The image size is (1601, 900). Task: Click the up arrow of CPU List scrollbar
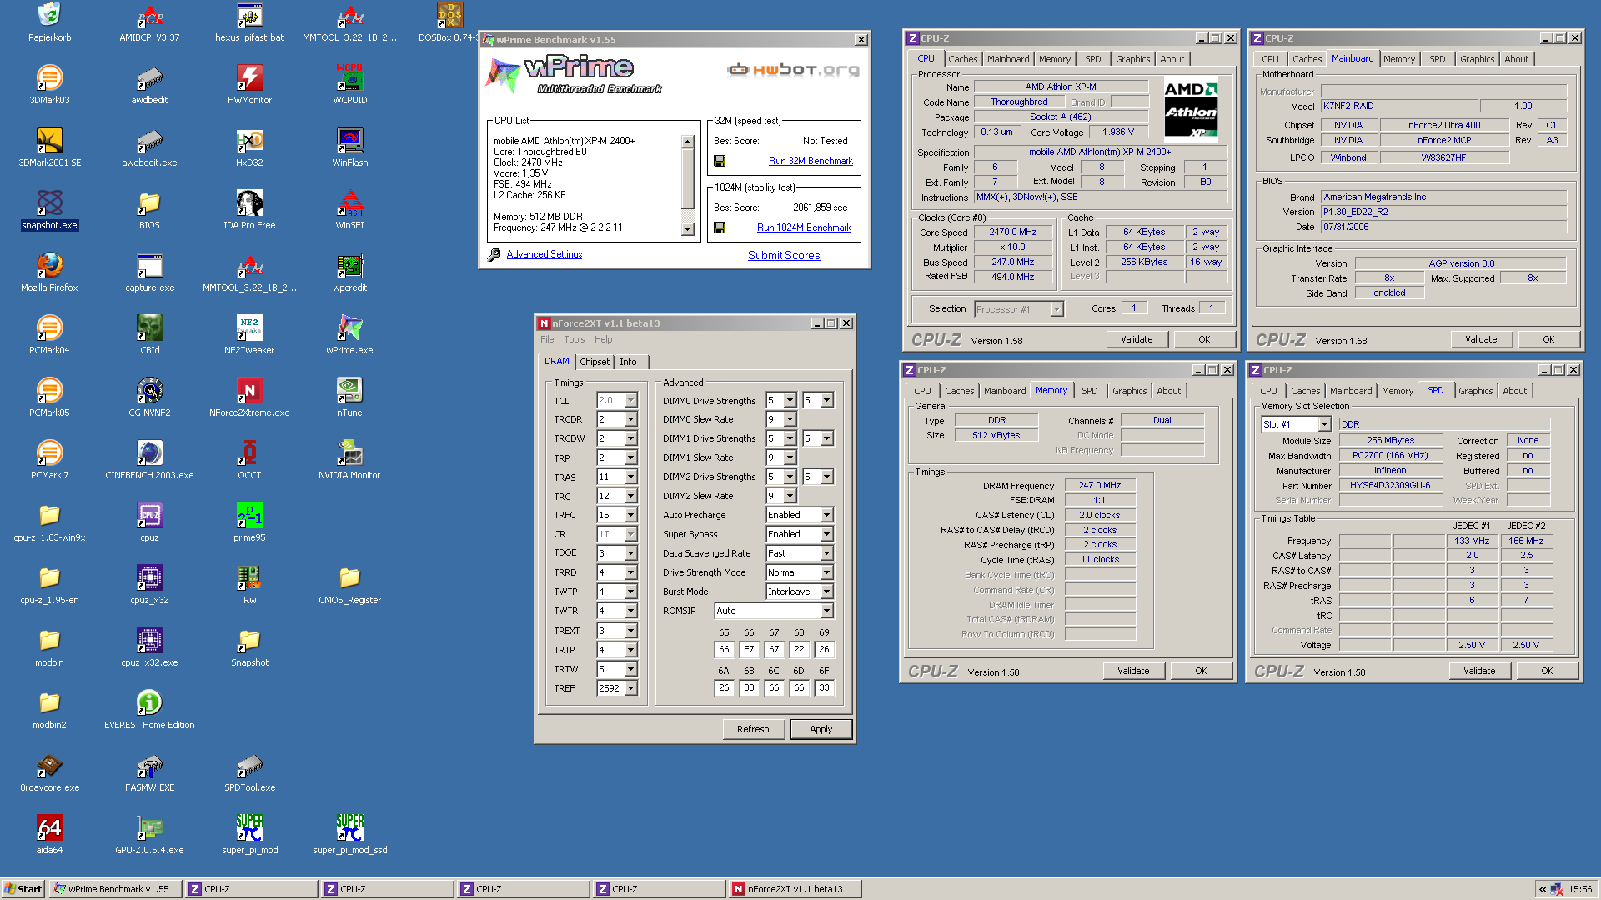pos(688,142)
